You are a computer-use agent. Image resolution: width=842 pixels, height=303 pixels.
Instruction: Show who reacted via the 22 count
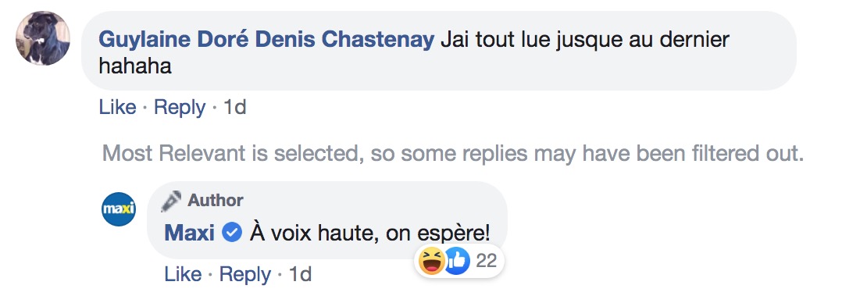tap(487, 262)
